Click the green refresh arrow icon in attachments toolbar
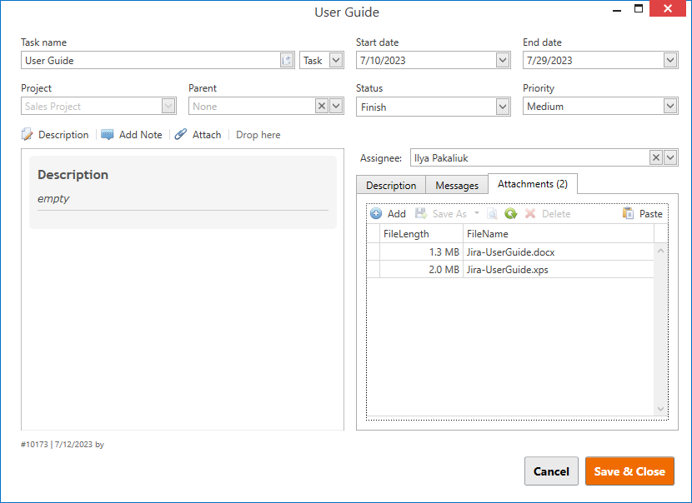This screenshot has height=503, width=692. [x=511, y=213]
